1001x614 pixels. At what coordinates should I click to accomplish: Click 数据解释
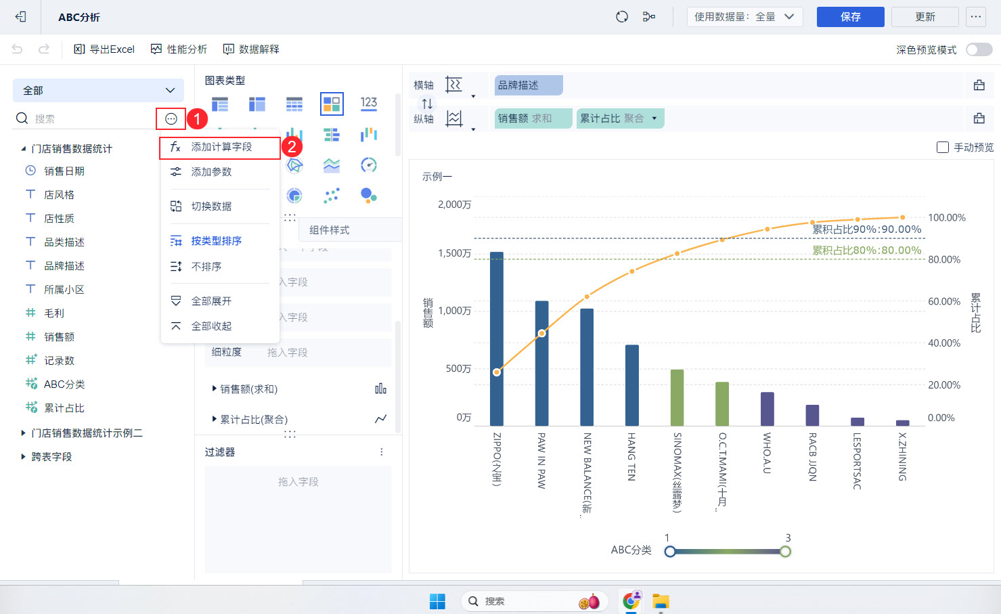click(x=251, y=49)
